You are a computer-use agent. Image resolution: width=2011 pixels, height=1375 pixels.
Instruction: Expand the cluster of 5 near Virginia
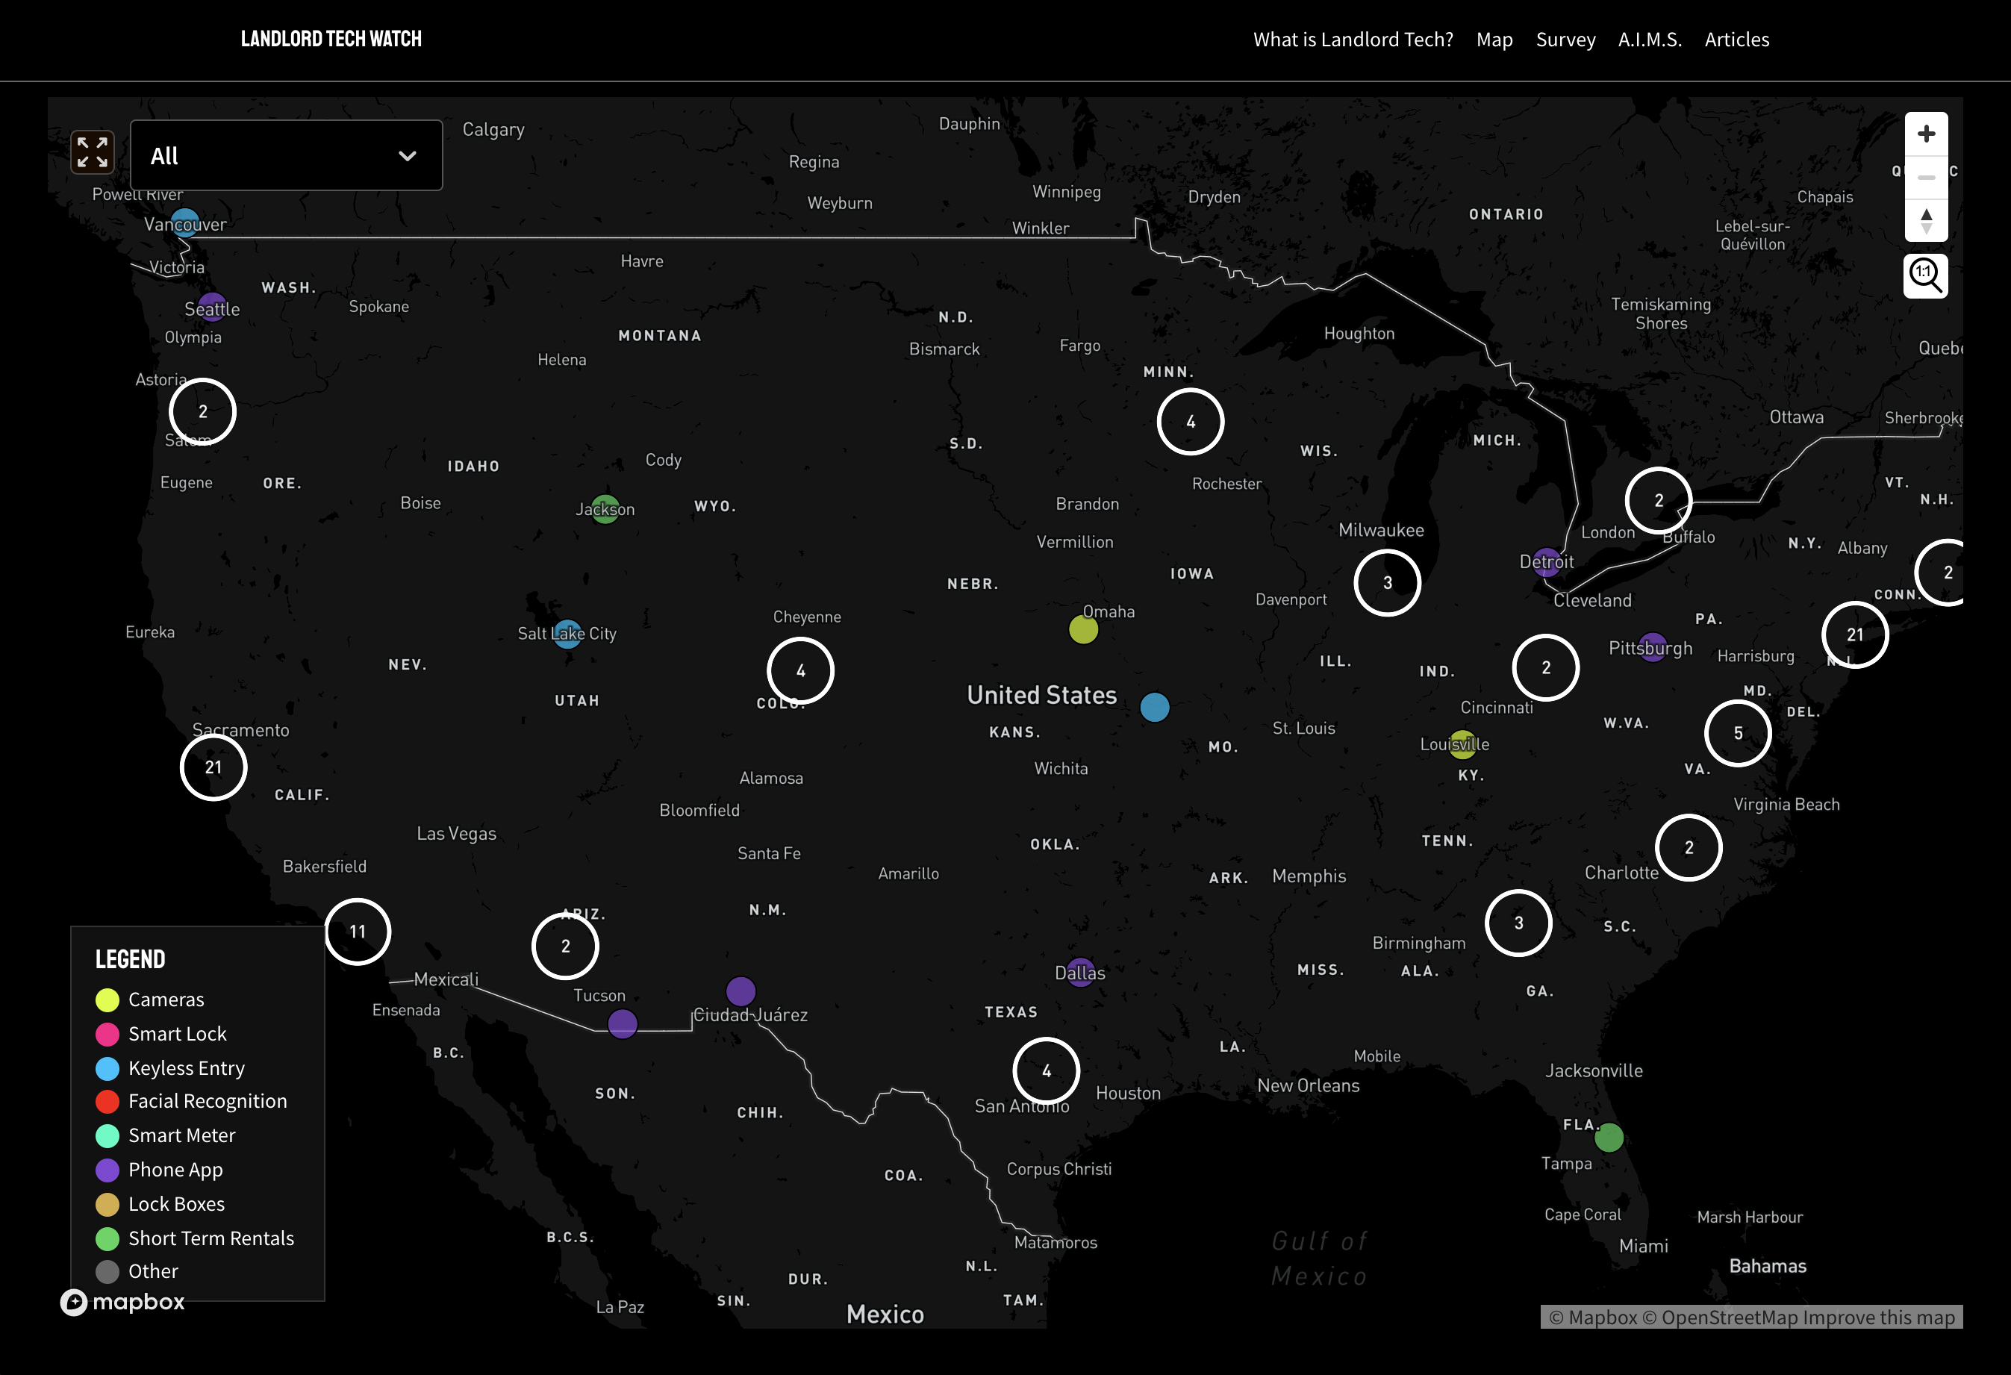pyautogui.click(x=1738, y=734)
